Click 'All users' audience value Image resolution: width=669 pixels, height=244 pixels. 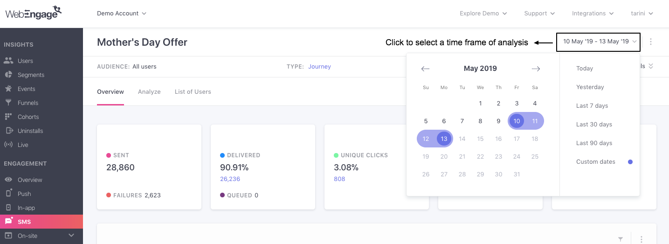pos(145,67)
